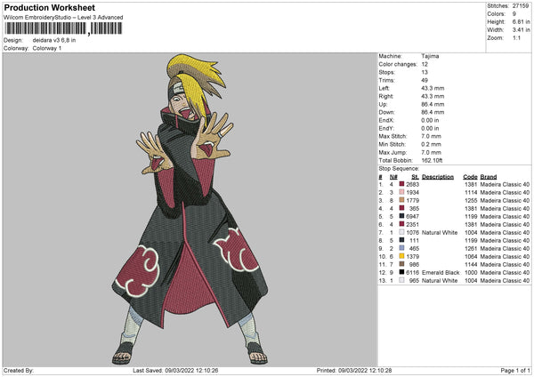Click the 'N#' column header
534x377 pixels.
(x=393, y=177)
